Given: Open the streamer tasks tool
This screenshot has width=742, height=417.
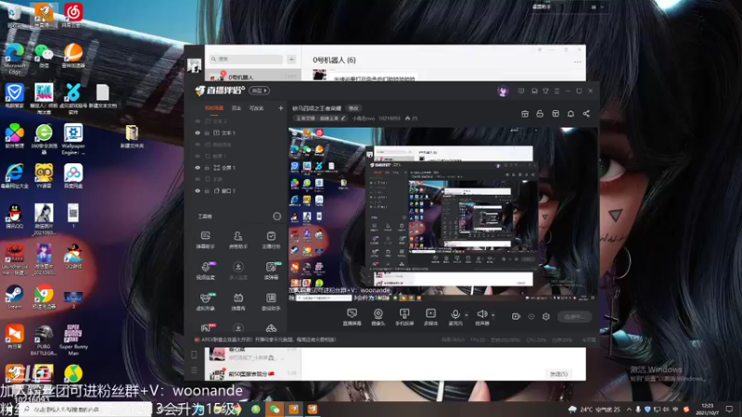Looking at the screenshot, I should tap(271, 239).
